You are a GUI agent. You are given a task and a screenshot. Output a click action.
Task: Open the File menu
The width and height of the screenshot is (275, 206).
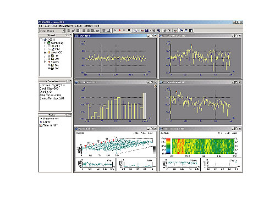point(41,26)
